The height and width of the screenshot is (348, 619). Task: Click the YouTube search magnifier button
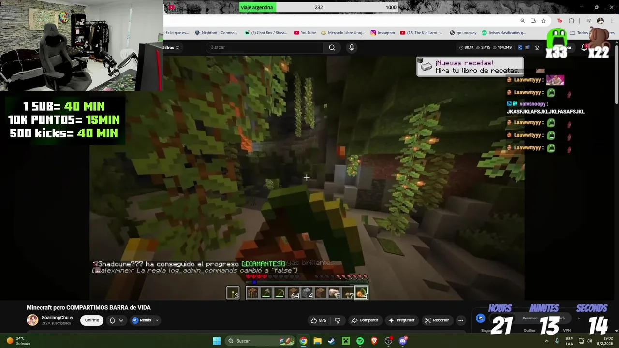[x=332, y=47]
